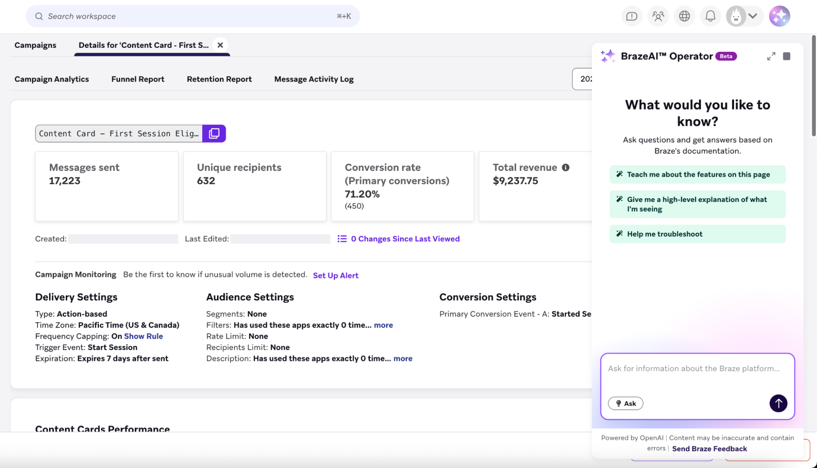
Task: Focus the Ask Braze platform input
Action: [x=694, y=369]
